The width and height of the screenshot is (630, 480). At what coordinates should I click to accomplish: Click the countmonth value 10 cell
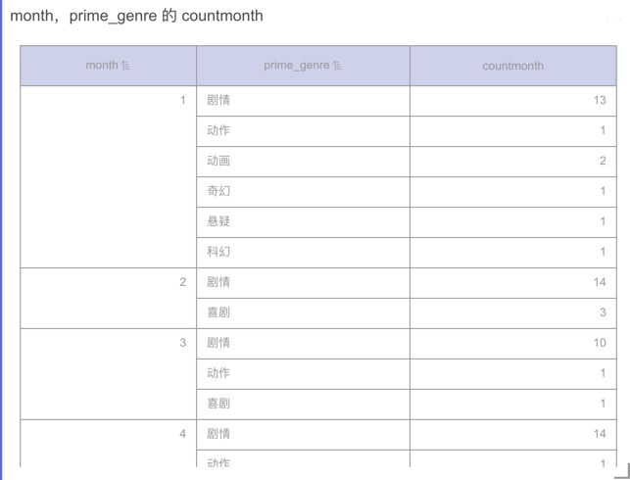tap(599, 343)
